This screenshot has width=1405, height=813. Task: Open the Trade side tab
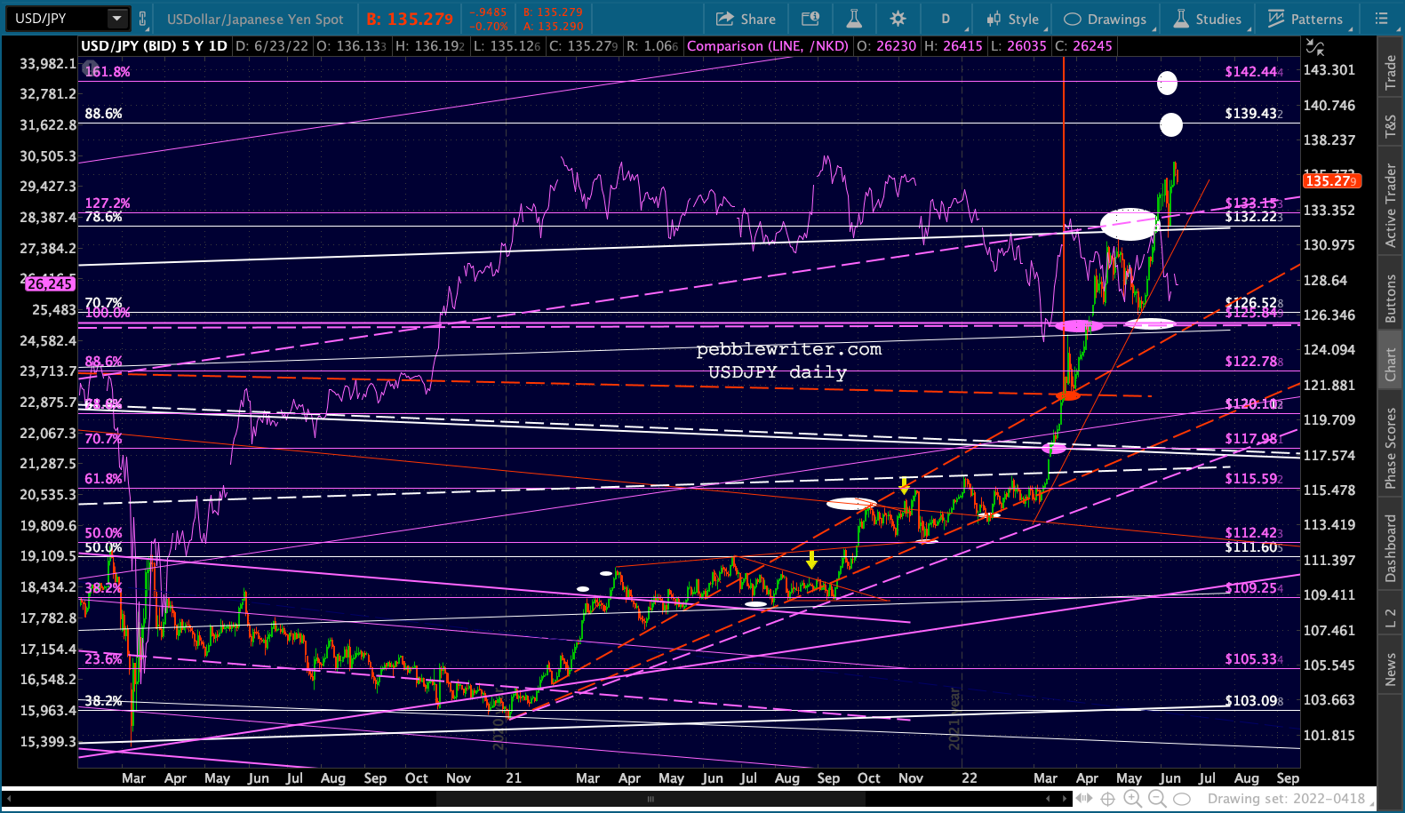1391,72
